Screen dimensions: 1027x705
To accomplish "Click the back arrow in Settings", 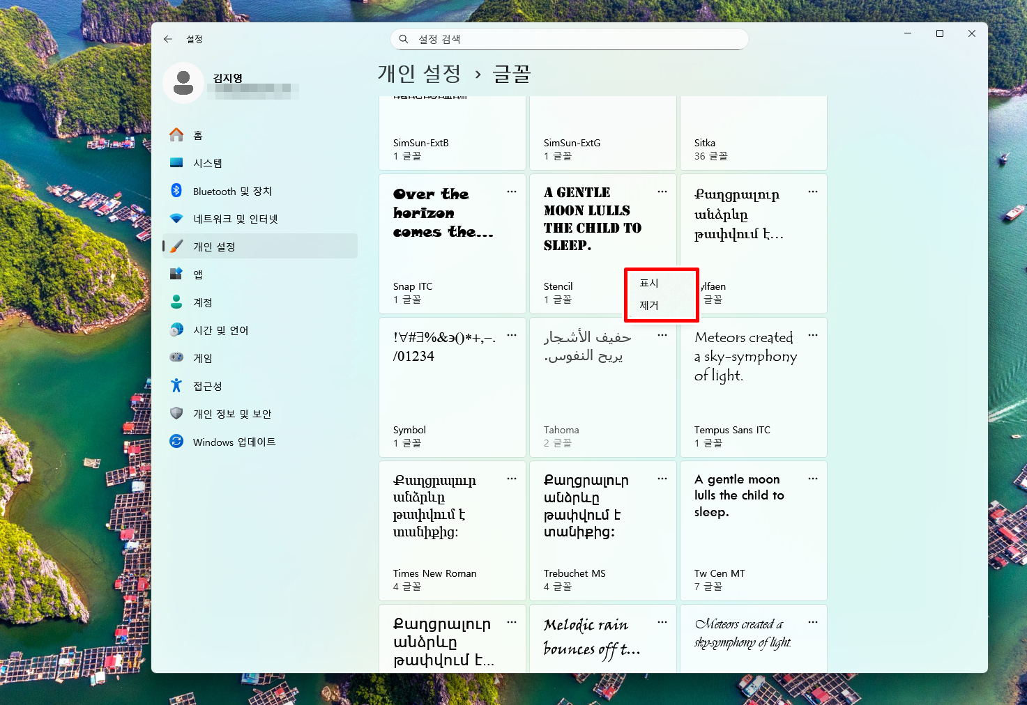I will point(168,39).
